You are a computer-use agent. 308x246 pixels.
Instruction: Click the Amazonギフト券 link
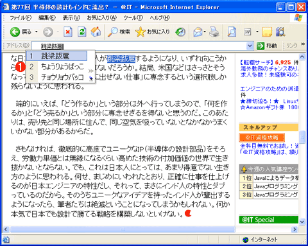[269, 107]
